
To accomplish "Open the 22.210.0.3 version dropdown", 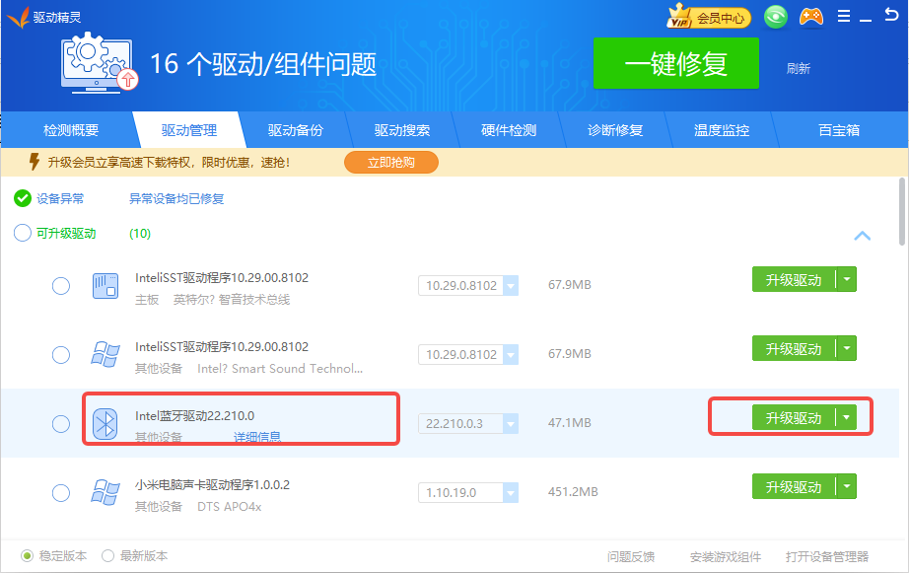I will pos(511,424).
